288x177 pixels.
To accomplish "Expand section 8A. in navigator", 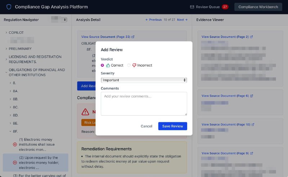I will click(x=10, y=91).
